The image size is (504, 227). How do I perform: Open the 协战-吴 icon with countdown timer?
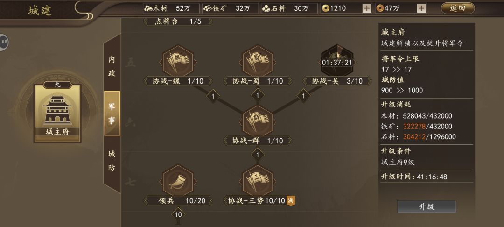(337, 60)
